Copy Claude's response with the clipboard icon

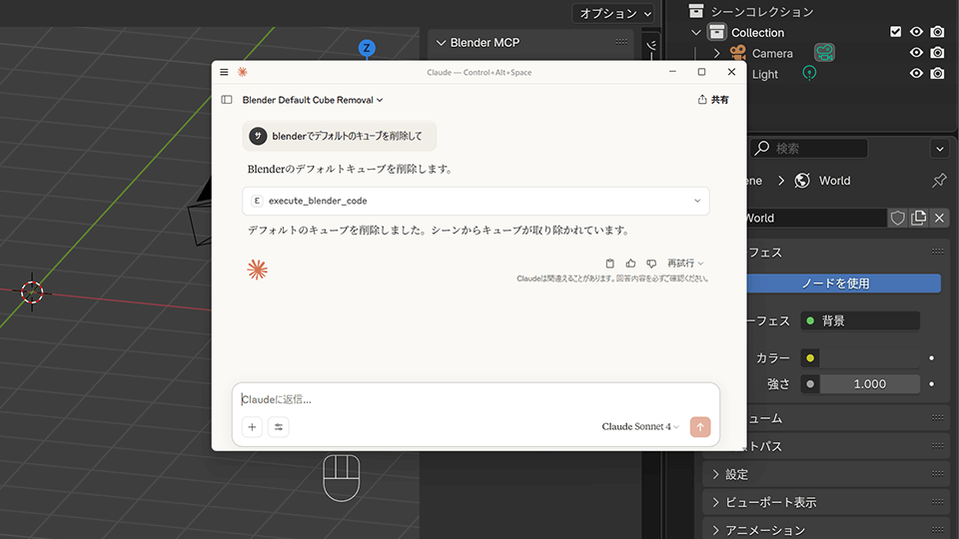click(609, 264)
